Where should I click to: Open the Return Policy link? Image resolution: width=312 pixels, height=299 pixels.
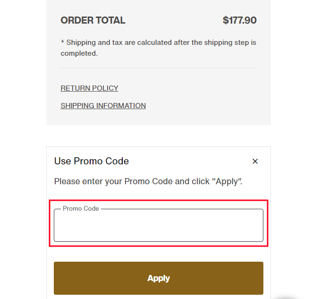(89, 88)
